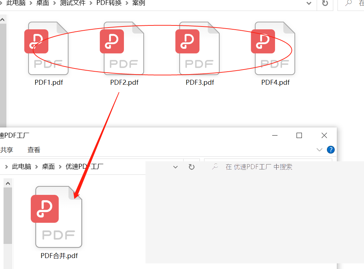364x269 pixels.
Task: Click the PDF4.pdf file name
Action: (x=275, y=82)
